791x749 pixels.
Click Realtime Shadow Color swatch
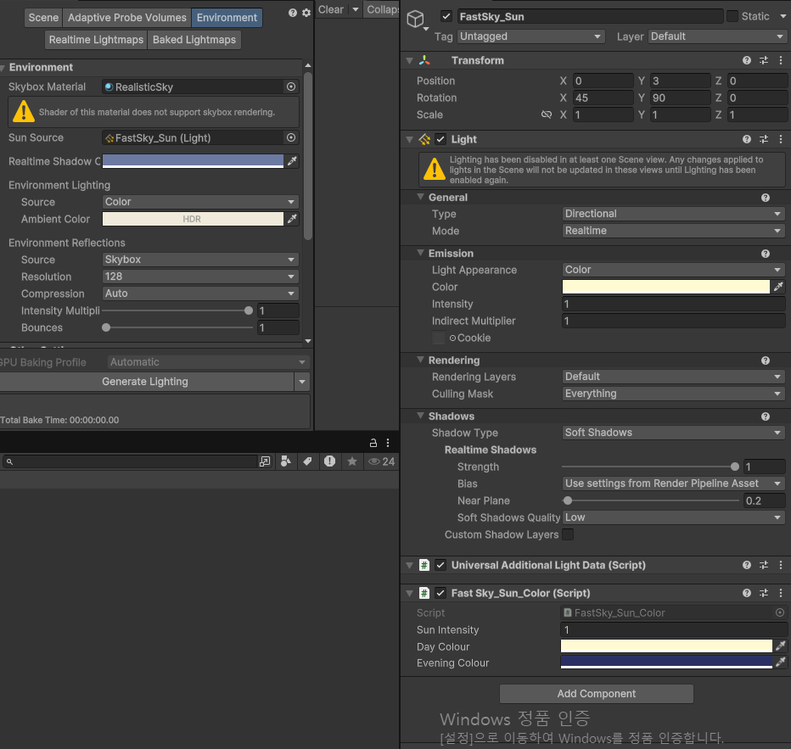click(x=193, y=161)
